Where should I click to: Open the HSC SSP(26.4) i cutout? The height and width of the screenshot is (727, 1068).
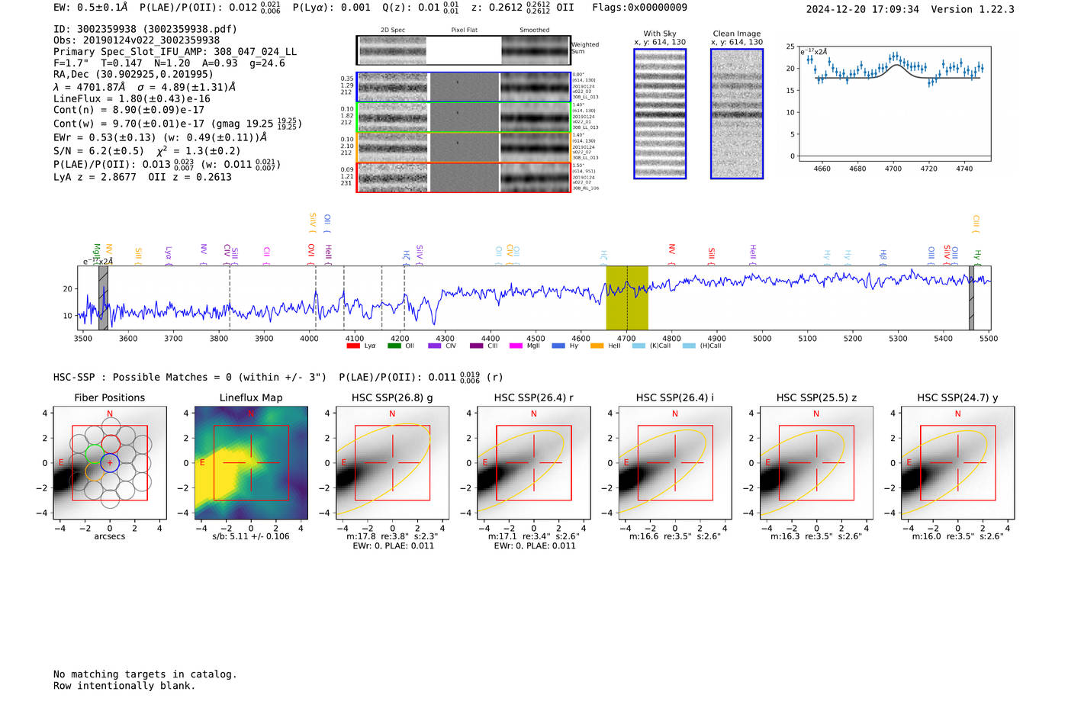[675, 462]
